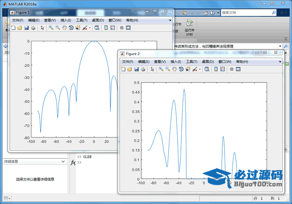
Task: Click Print icon in Figure 2 toolbar
Action: (143, 69)
